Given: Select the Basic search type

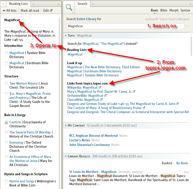Looking at the screenshot, I should [x=155, y=10].
